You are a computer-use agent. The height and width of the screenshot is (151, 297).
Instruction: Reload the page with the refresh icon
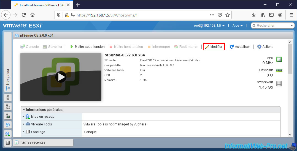point(24,15)
